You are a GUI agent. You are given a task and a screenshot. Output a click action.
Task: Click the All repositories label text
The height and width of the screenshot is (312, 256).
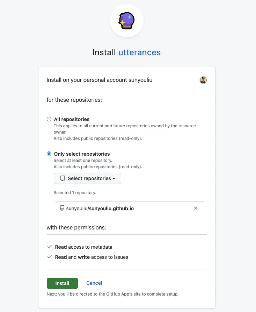(72, 119)
